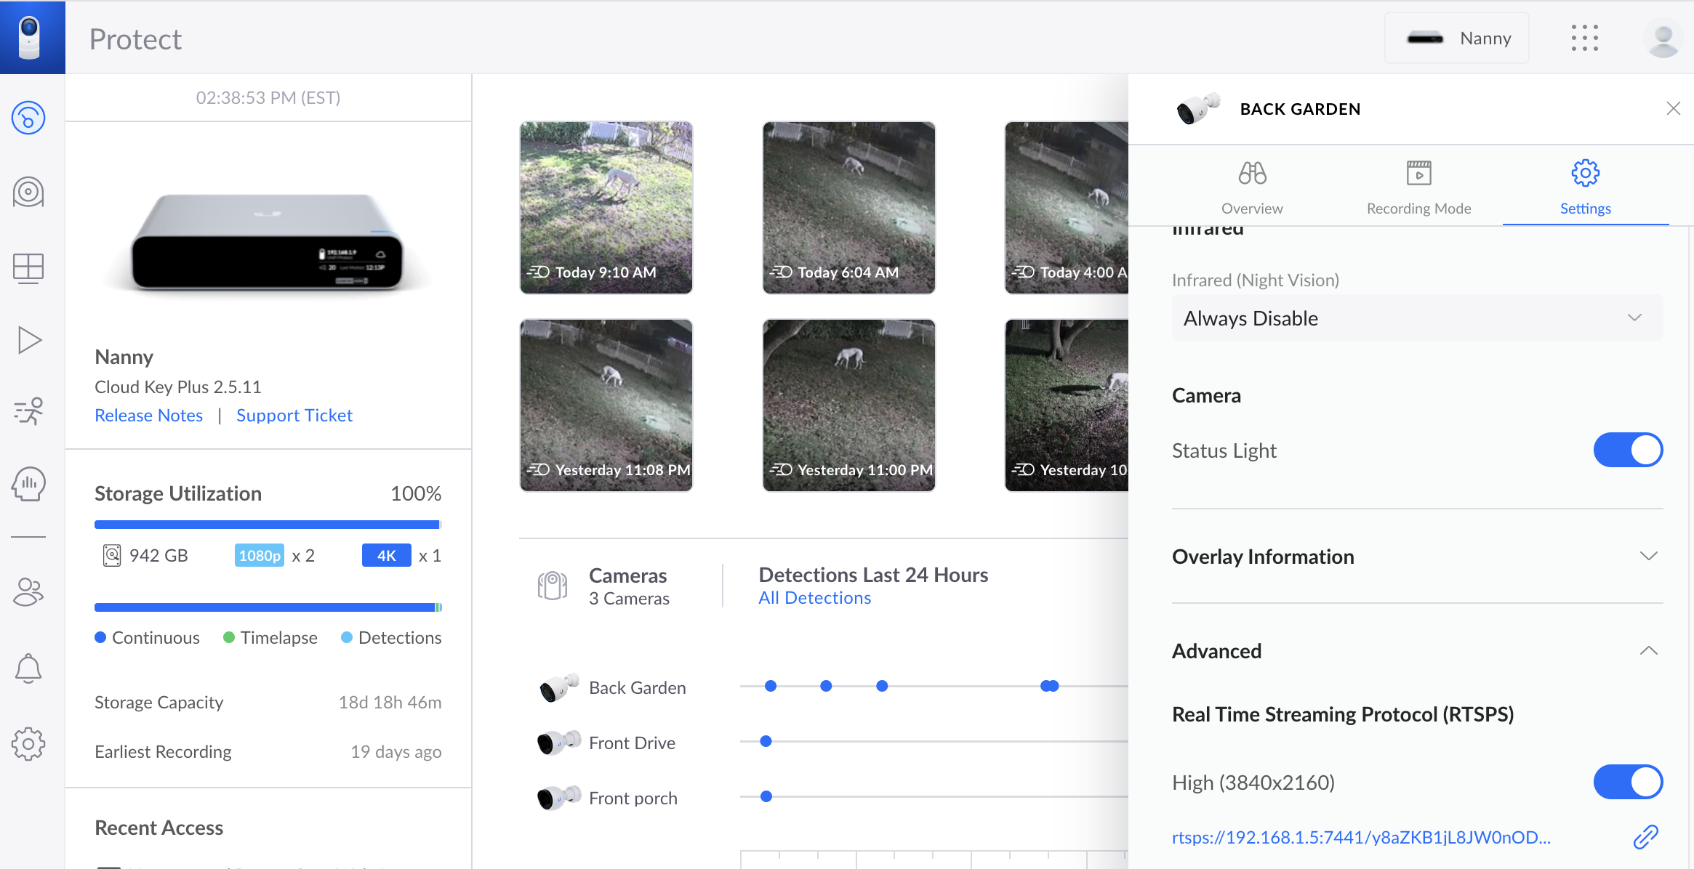Open the dashboard icon in sidebar
The height and width of the screenshot is (869, 1694).
[28, 118]
